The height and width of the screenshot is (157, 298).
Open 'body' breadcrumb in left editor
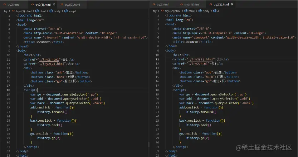tap(57, 11)
